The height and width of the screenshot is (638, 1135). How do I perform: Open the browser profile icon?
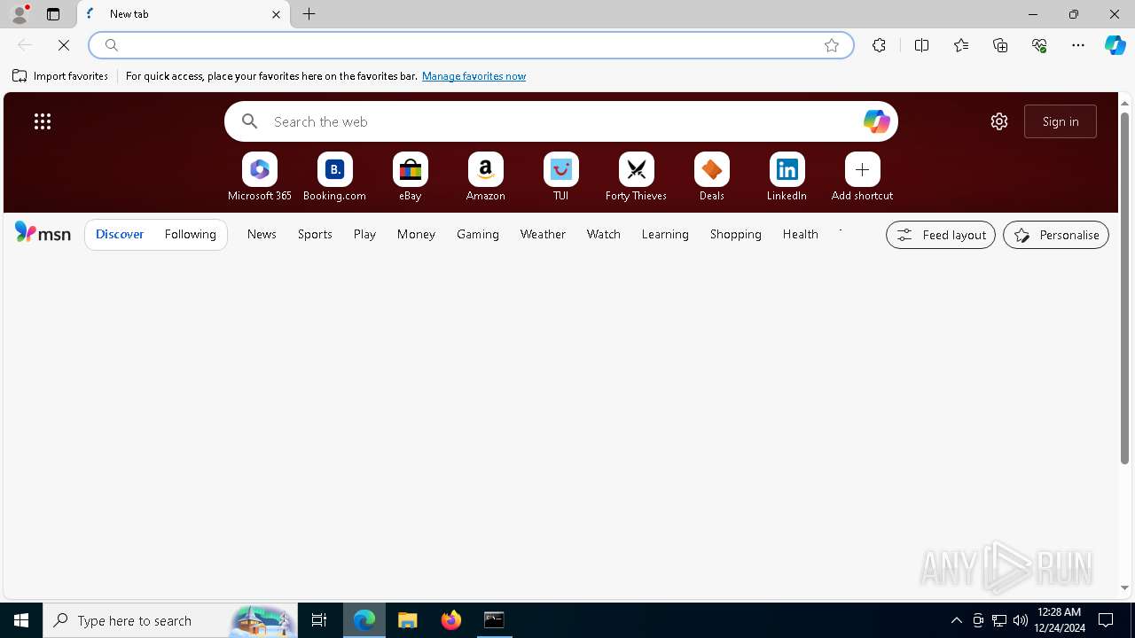click(20, 14)
